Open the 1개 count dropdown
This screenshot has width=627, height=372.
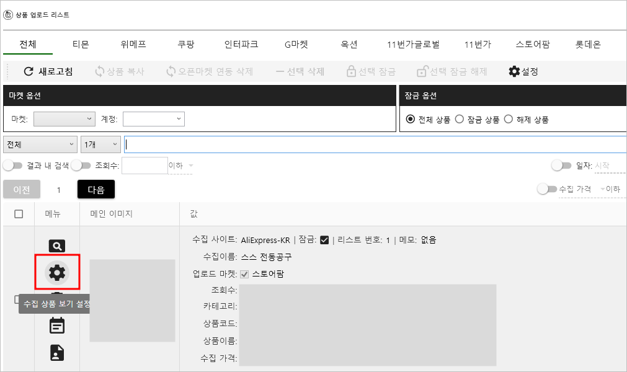coord(100,144)
